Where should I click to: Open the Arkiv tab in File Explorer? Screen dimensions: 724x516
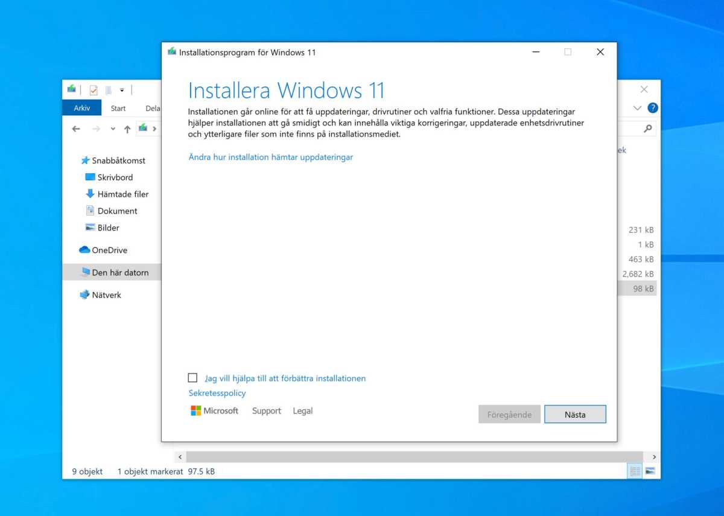tap(82, 108)
